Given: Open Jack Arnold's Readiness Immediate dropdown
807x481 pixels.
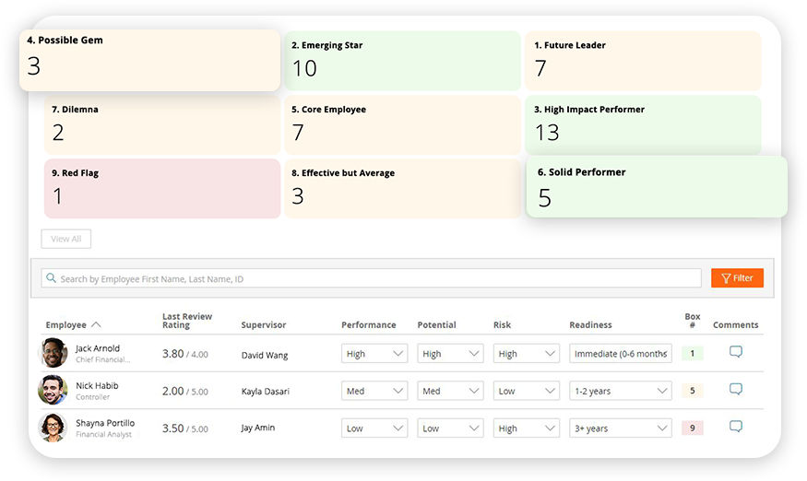Looking at the screenshot, I should pyautogui.click(x=620, y=354).
